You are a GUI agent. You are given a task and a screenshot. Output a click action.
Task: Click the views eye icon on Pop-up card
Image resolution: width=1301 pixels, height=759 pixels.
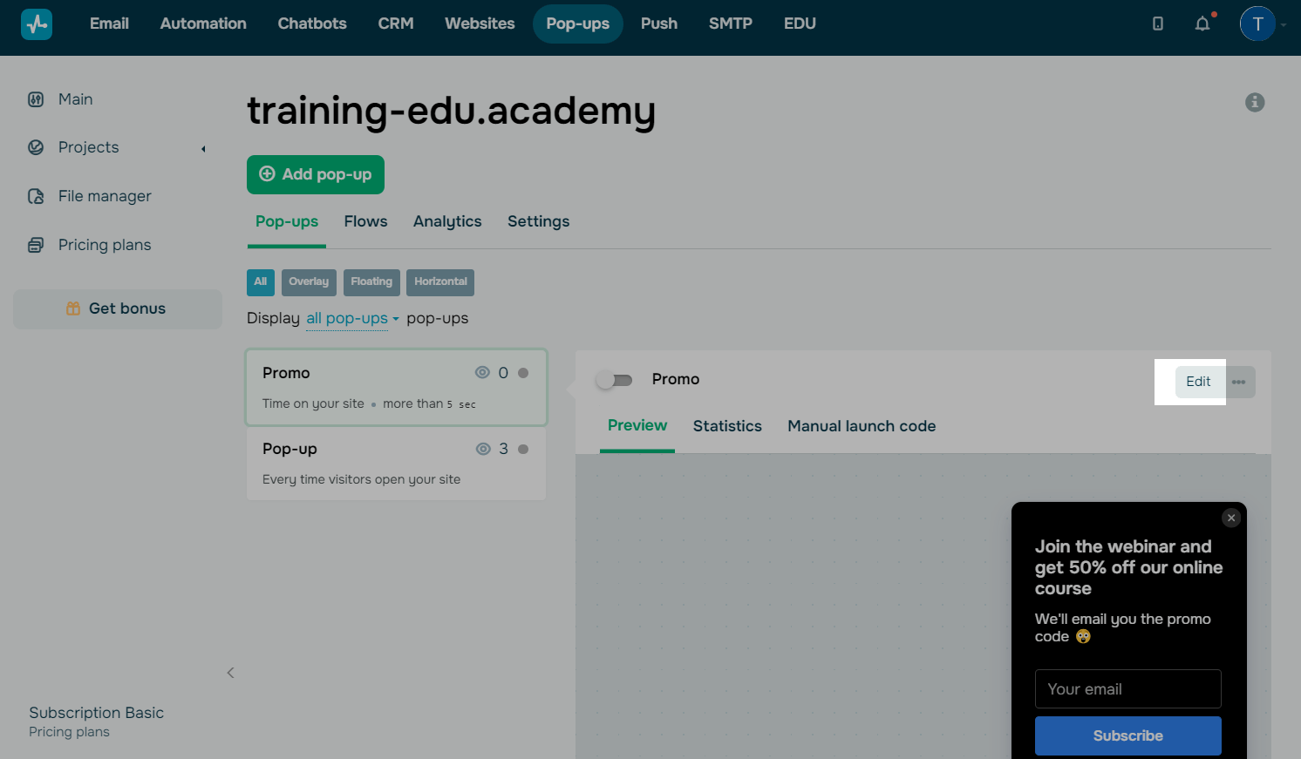483,449
